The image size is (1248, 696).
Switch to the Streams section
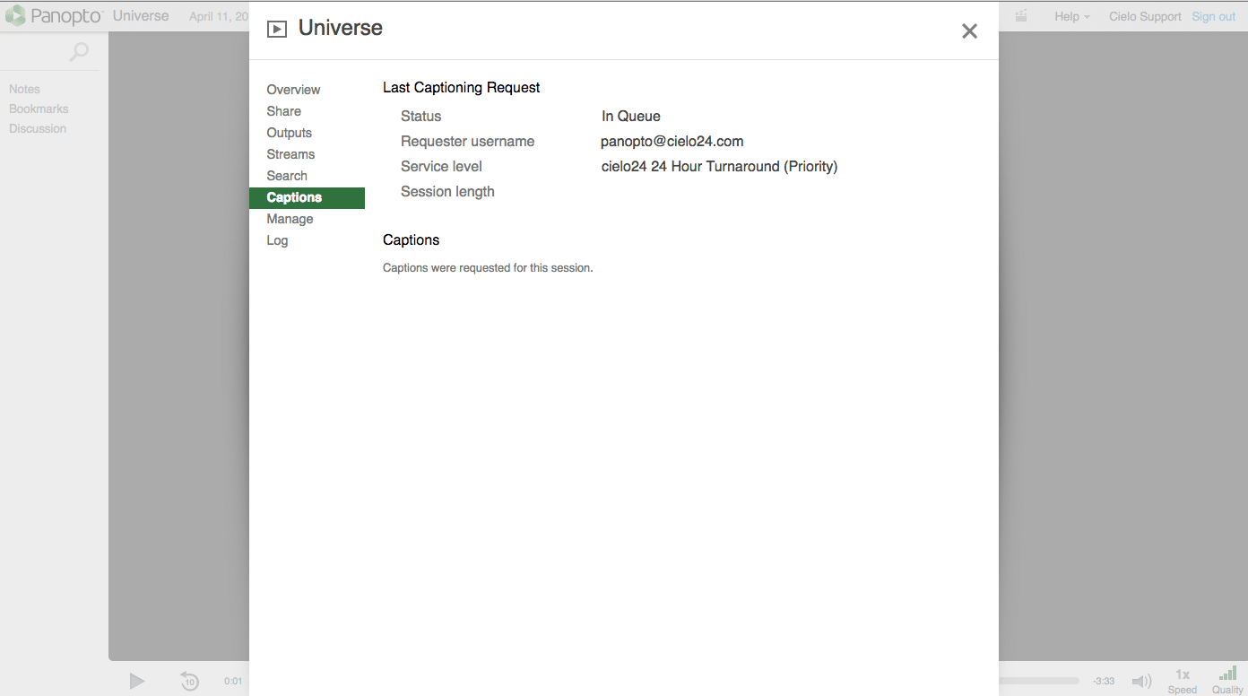pos(290,154)
